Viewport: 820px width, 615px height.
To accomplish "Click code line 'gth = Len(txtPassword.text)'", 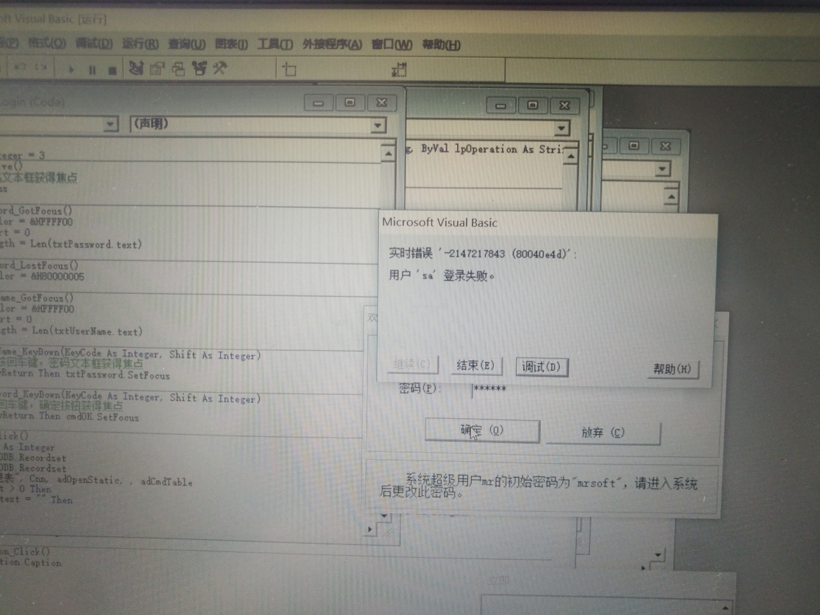I will (x=71, y=244).
